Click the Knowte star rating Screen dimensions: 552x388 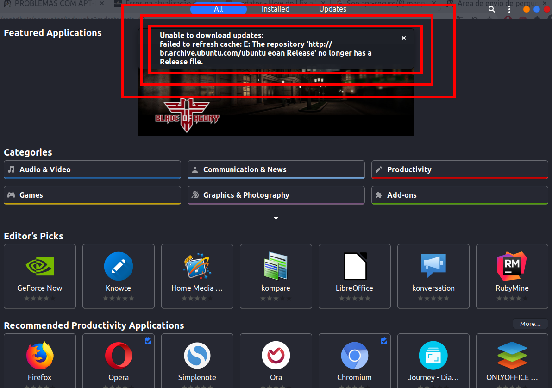point(119,299)
